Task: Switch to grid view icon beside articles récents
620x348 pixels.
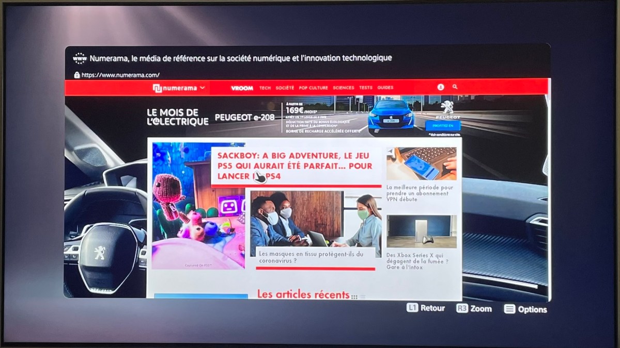Action: tap(354, 297)
